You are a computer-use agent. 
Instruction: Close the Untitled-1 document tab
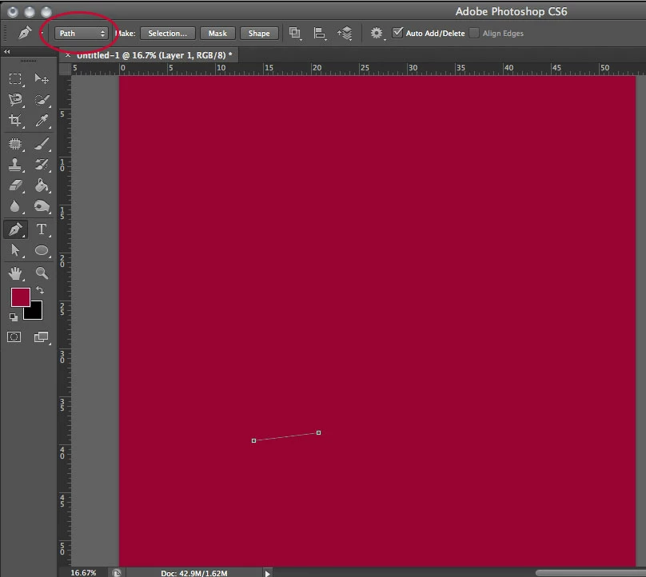[68, 54]
